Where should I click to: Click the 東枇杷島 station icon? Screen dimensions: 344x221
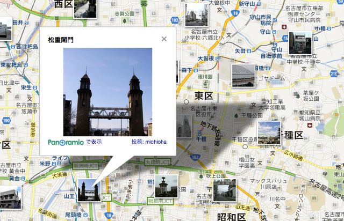(26, 65)
